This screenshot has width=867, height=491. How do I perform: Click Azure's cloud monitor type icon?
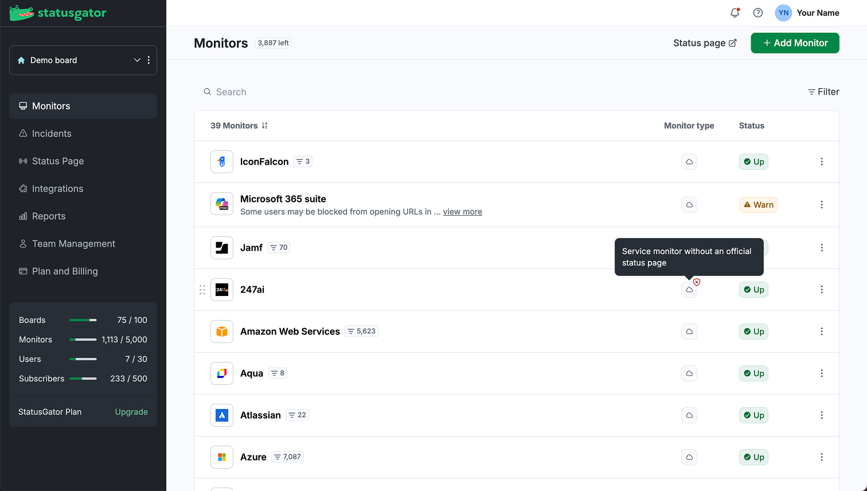[689, 457]
